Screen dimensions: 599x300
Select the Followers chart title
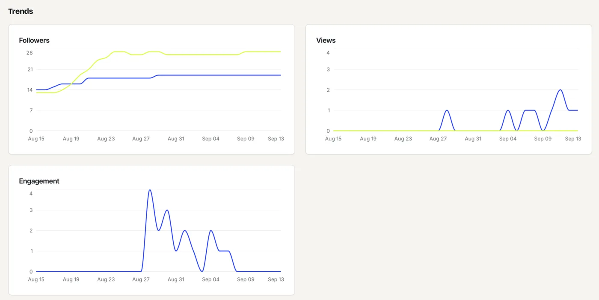click(x=34, y=40)
